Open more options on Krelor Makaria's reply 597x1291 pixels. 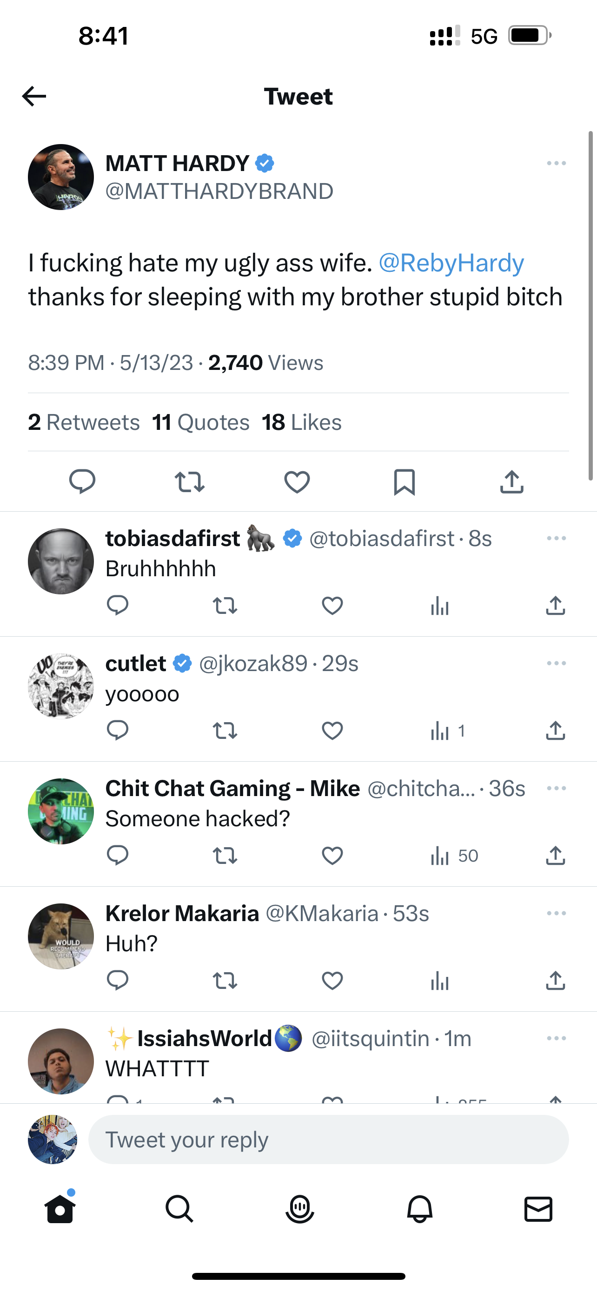(x=556, y=913)
